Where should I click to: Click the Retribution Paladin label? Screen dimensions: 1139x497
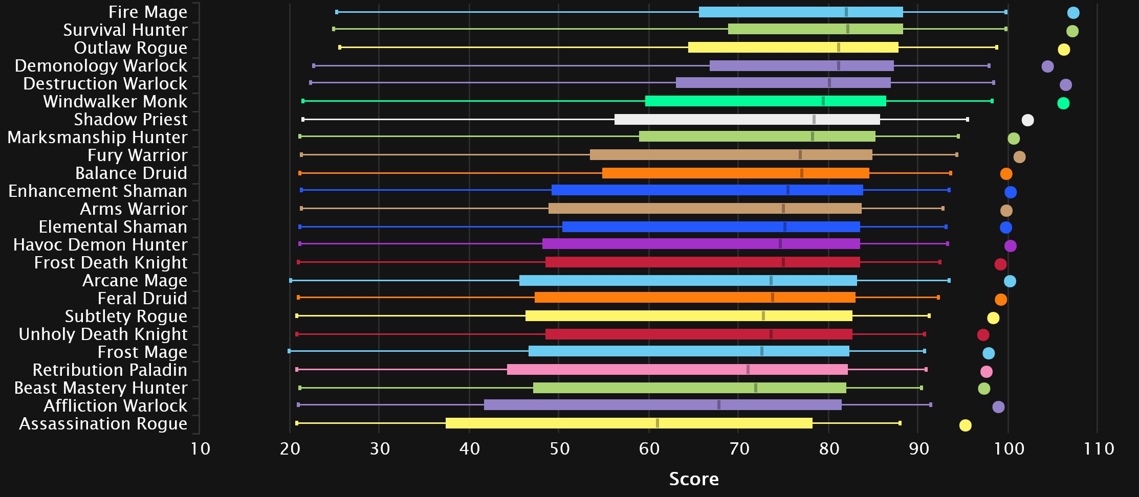click(x=110, y=370)
